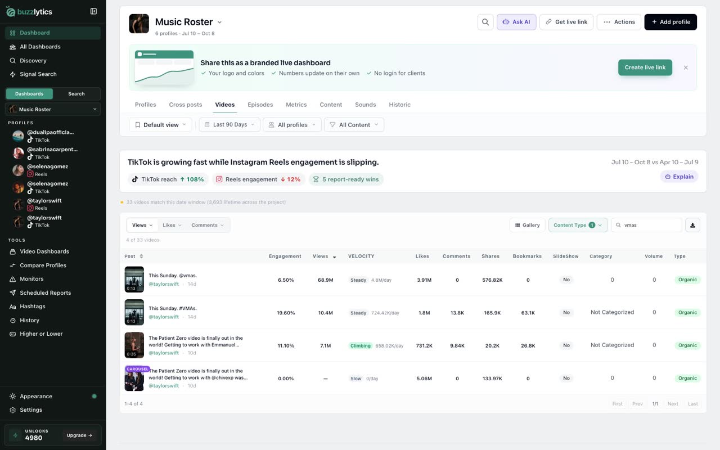Toggle Gallery view

coord(528,225)
